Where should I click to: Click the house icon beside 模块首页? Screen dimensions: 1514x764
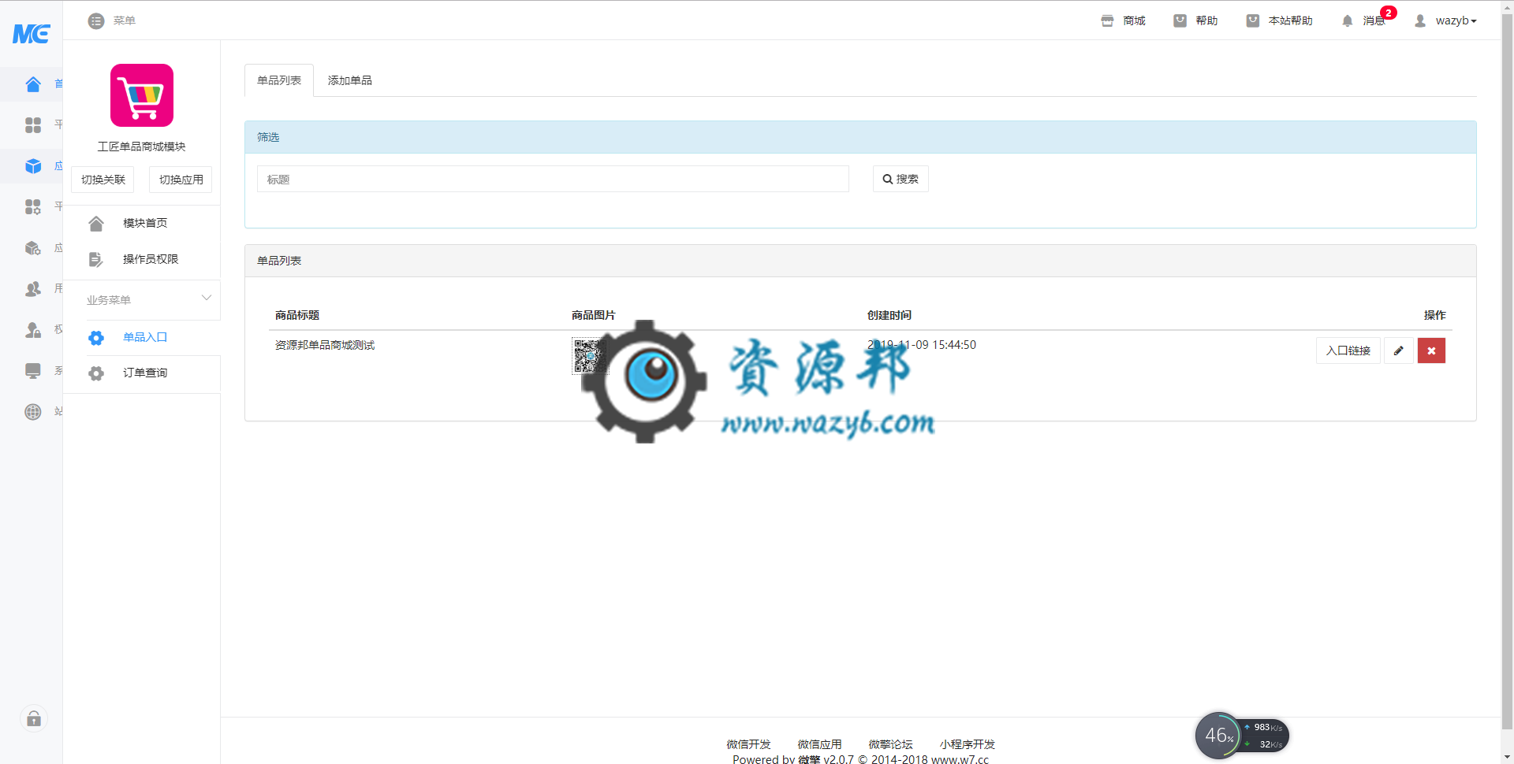(x=96, y=224)
